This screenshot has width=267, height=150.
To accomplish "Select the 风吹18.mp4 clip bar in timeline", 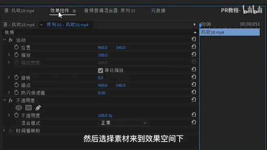I will pos(229,32).
